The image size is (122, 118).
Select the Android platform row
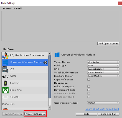[25, 83]
